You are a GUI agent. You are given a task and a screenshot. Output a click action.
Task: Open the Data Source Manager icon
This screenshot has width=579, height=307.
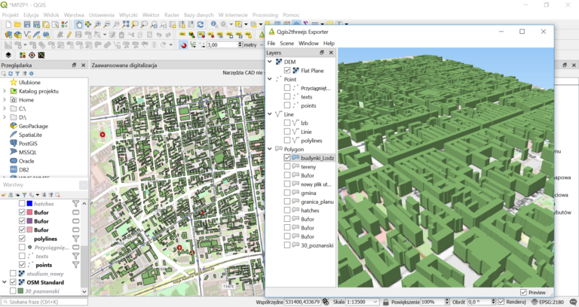(8, 35)
